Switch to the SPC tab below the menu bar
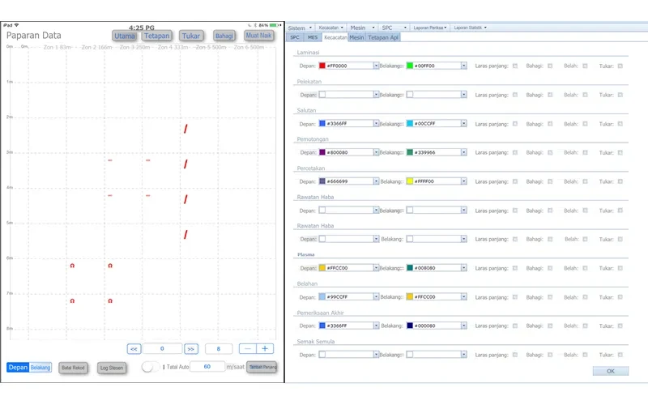The image size is (648, 413). [x=295, y=37]
